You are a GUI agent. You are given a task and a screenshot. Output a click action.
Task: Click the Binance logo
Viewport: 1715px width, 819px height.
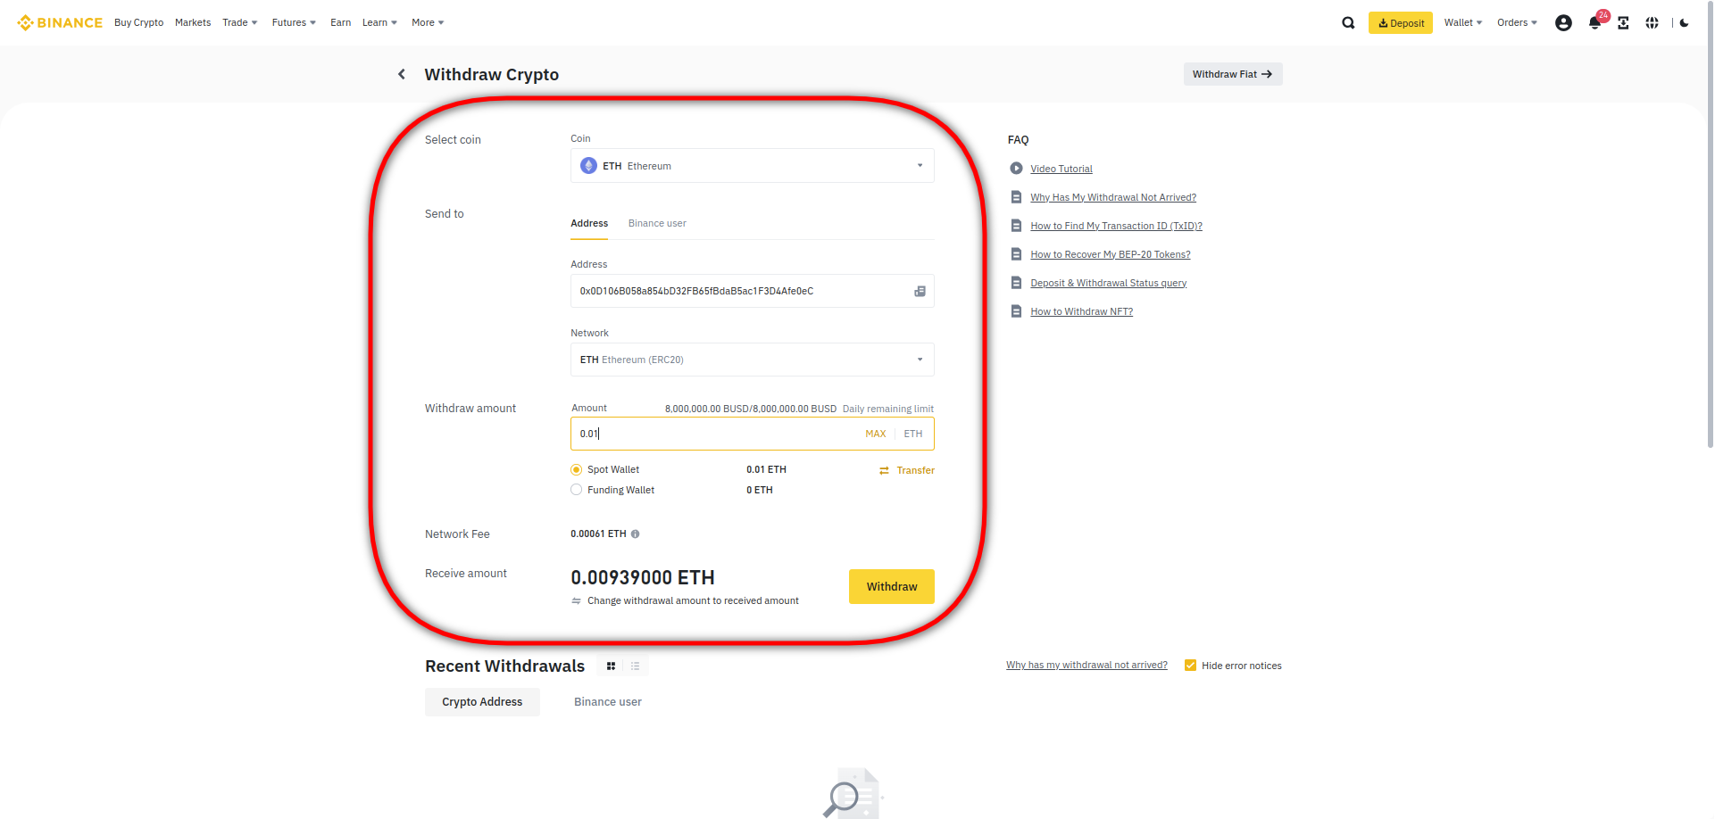click(60, 22)
